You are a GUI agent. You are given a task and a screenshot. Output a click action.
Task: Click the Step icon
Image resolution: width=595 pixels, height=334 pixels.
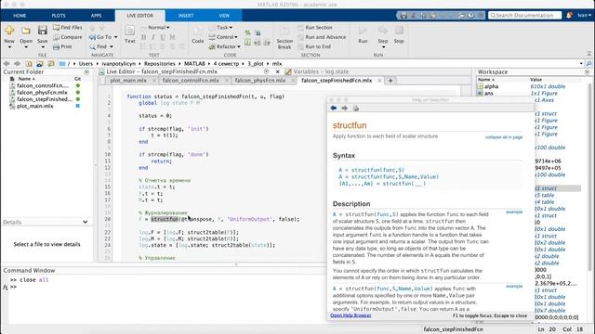click(383, 31)
